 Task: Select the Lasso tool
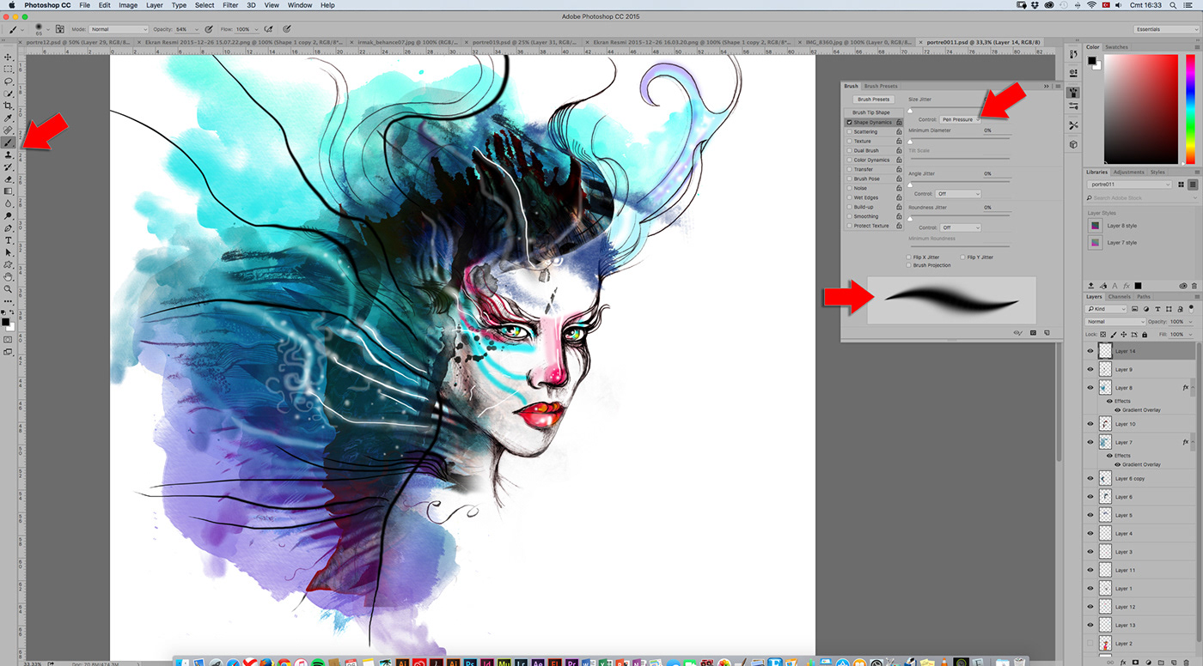click(9, 82)
